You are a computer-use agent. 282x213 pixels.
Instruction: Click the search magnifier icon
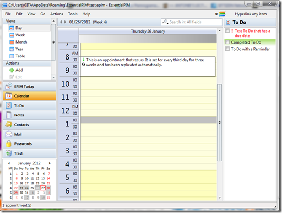click(165, 22)
